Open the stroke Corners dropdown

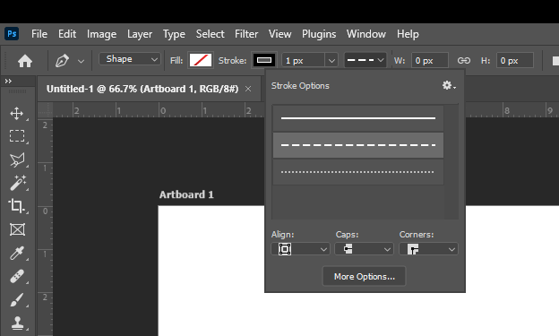(x=428, y=249)
